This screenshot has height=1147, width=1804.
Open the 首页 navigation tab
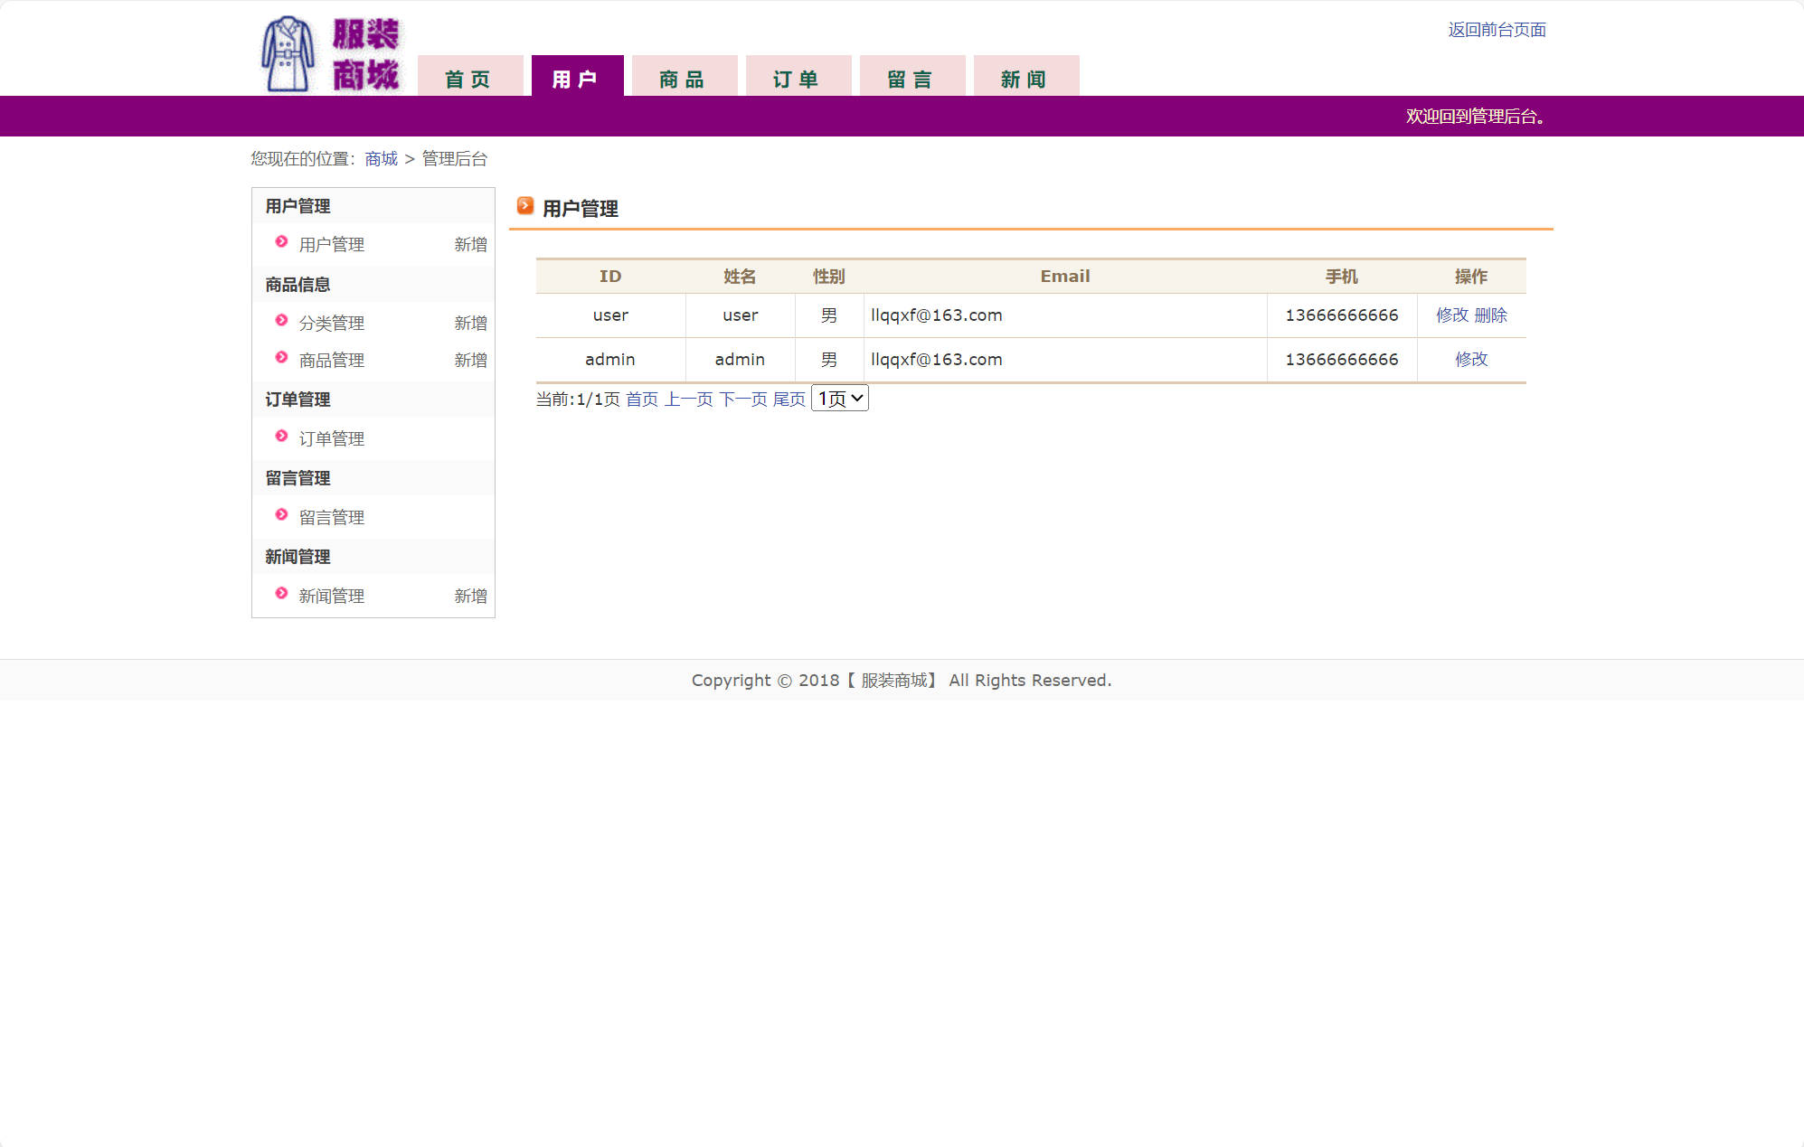click(x=469, y=79)
